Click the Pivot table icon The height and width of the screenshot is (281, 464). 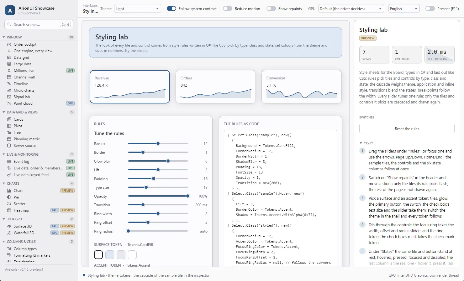click(x=9, y=126)
